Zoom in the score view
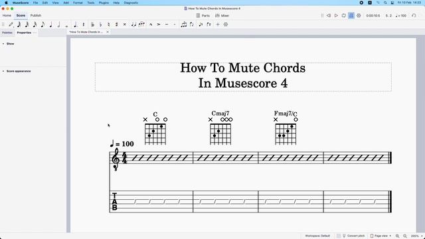 click(x=397, y=236)
